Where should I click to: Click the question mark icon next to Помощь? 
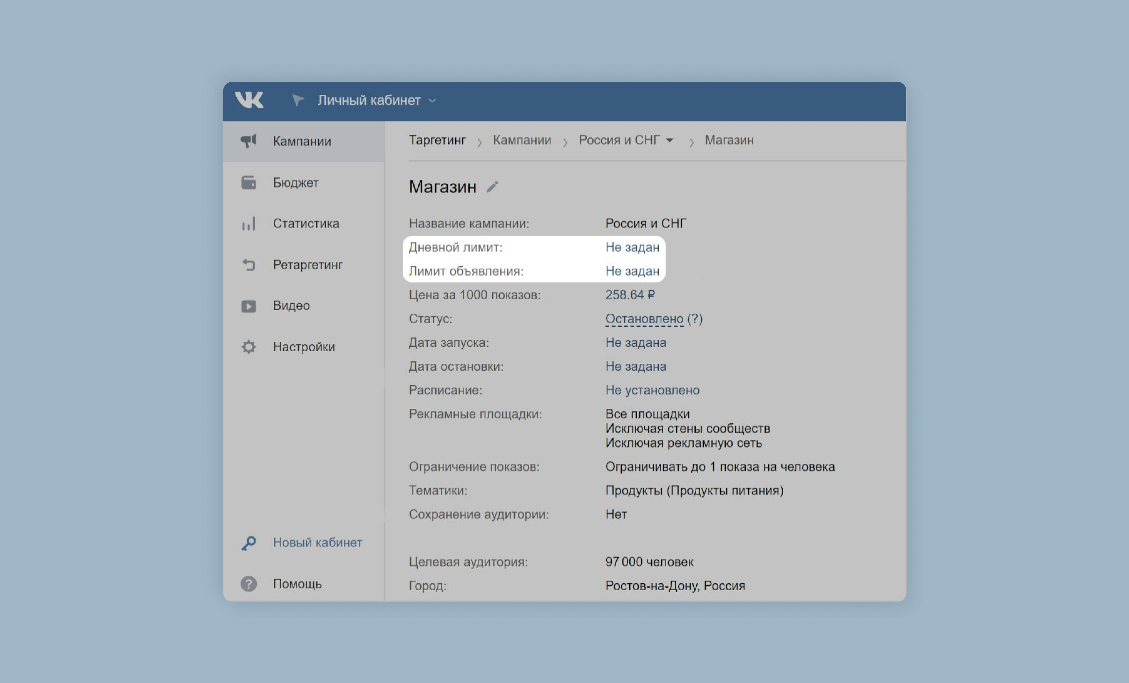click(248, 584)
